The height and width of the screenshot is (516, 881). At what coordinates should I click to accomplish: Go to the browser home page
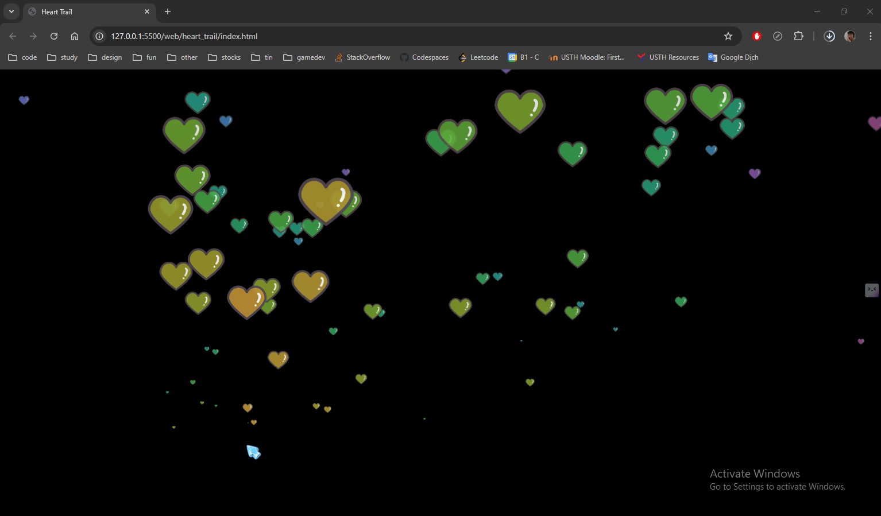(75, 36)
